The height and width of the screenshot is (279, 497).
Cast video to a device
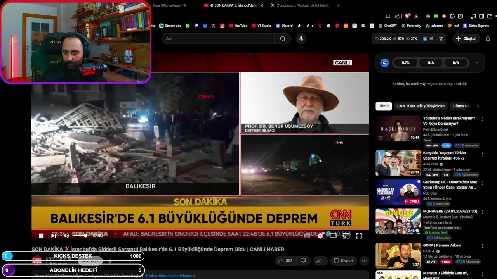[x=346, y=236]
